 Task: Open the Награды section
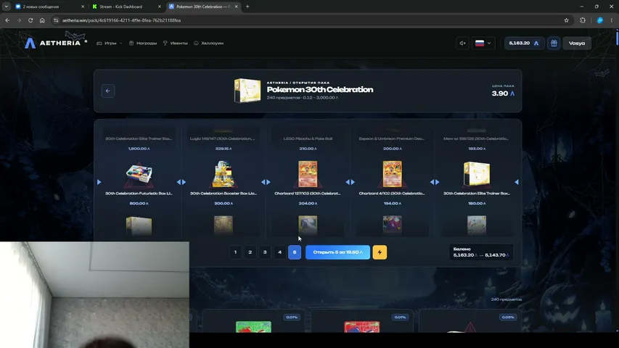[143, 43]
